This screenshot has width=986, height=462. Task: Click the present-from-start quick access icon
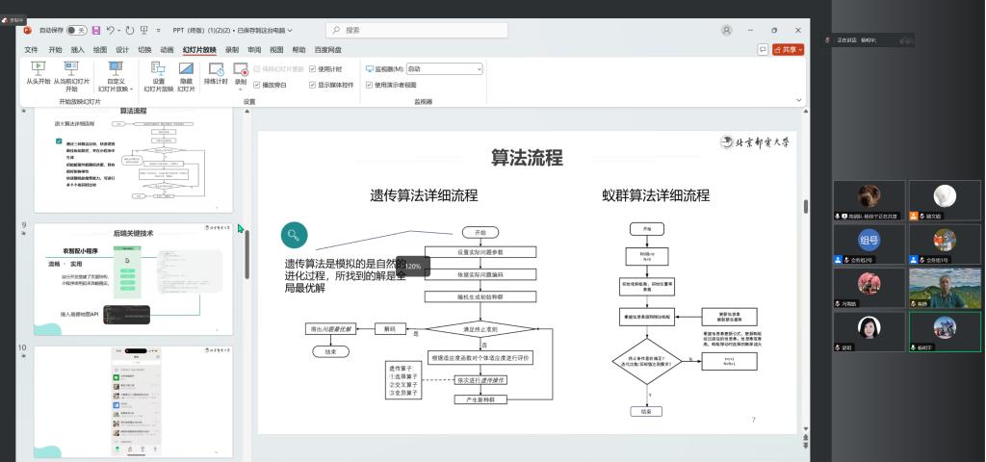click(x=144, y=30)
